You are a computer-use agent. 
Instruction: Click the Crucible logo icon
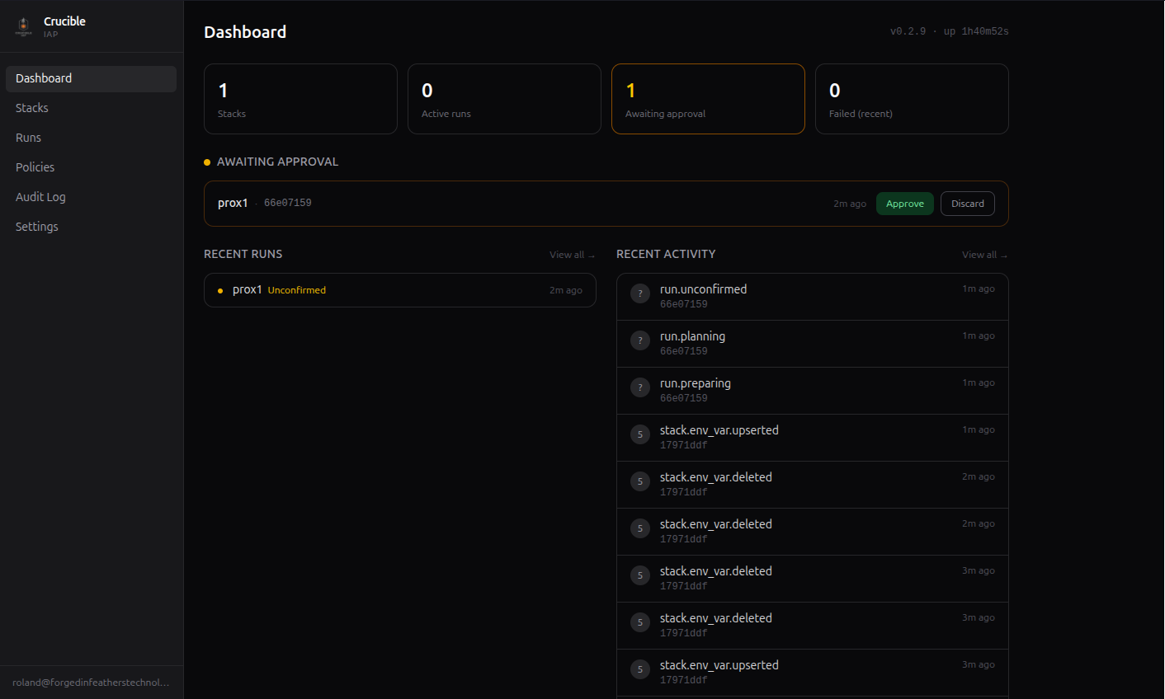pos(21,26)
